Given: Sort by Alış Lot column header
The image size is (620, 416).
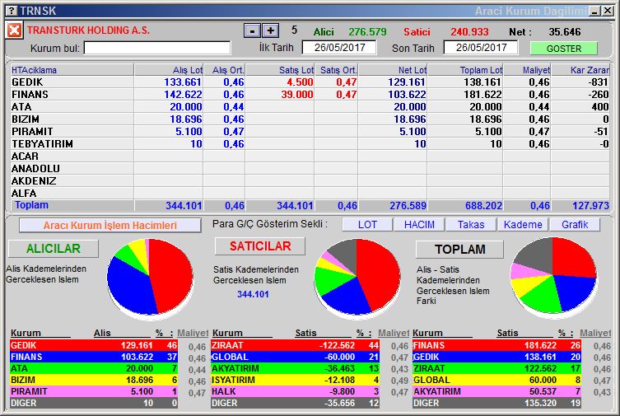Looking at the screenshot, I should (x=169, y=70).
